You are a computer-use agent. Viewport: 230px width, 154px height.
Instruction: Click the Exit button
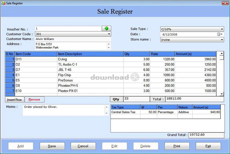click(x=208, y=146)
